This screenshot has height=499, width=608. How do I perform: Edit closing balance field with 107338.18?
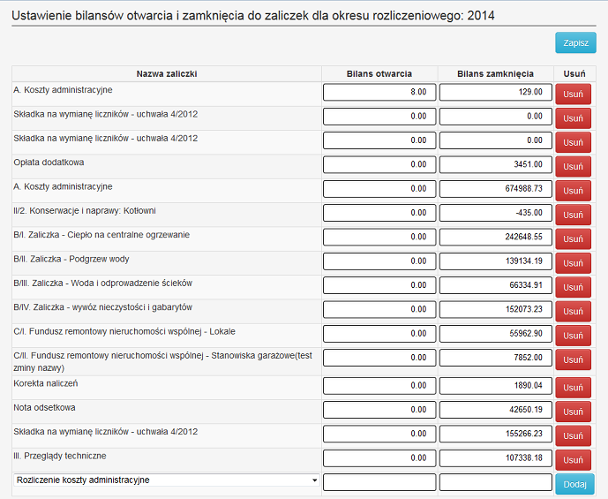click(x=496, y=457)
